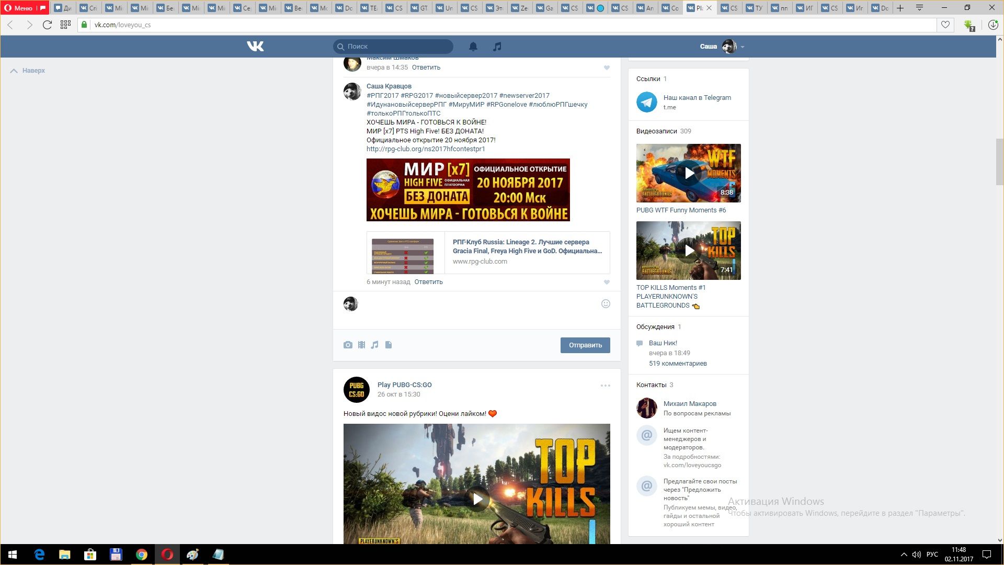Attach a document file icon
The width and height of the screenshot is (1004, 565).
pyautogui.click(x=389, y=345)
